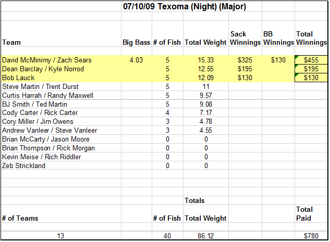Select the 15.33 total weight cell
Viewport: 330px width, 242px height.
click(x=206, y=60)
